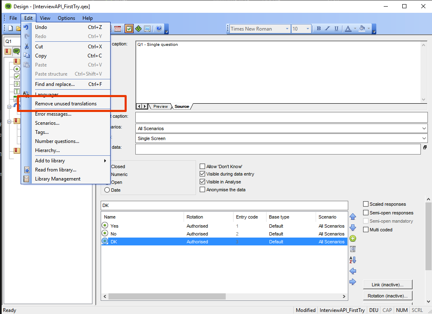
Task: Click the blue left arrow beside the response list
Action: (353, 271)
